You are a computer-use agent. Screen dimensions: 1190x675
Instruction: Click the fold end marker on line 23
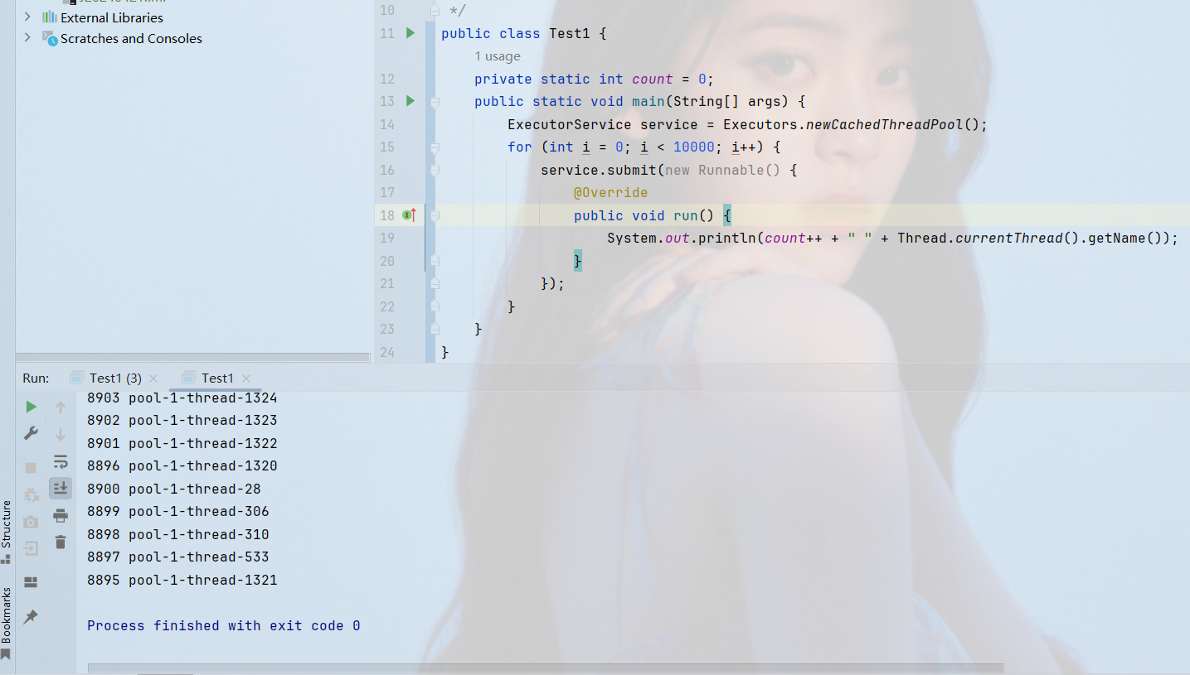[435, 329]
